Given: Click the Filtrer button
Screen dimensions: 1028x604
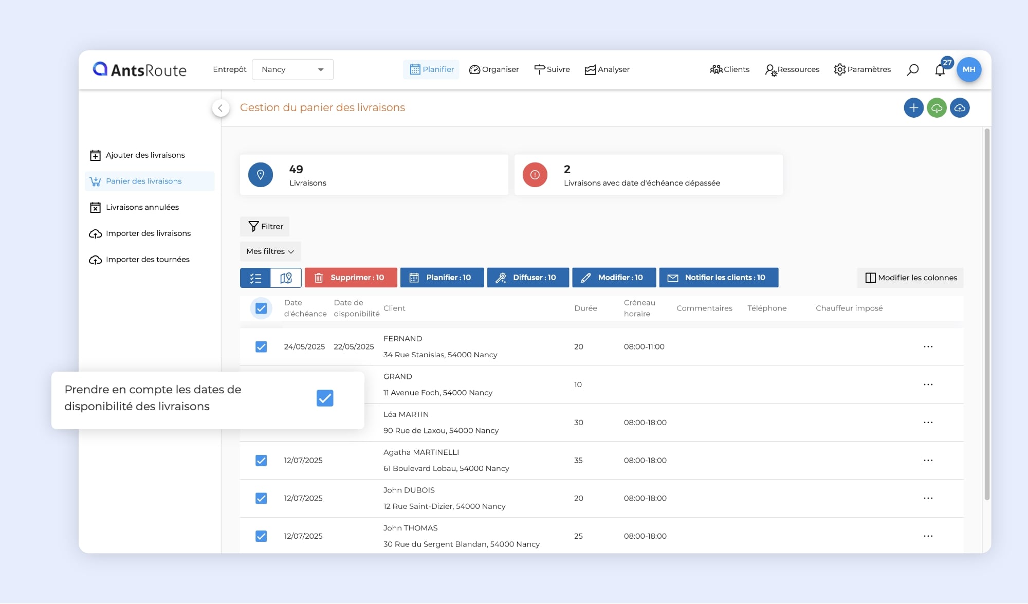Looking at the screenshot, I should coord(265,227).
